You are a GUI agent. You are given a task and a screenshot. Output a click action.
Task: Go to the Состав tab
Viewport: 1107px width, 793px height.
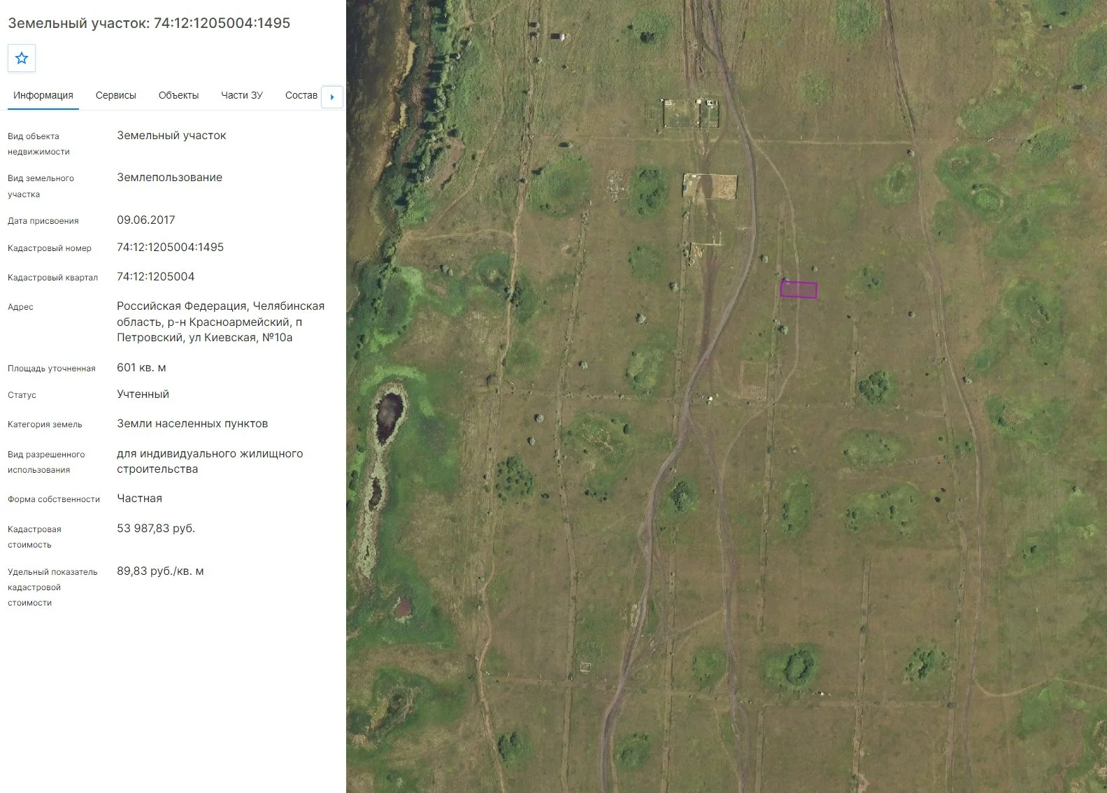click(301, 95)
